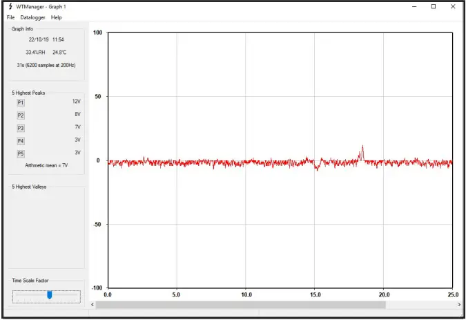Minimize the WTManager window

coord(414,6)
